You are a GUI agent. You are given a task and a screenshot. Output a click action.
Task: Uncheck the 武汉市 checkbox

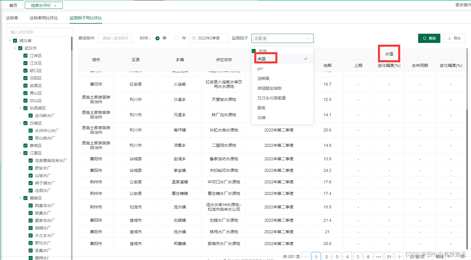click(x=20, y=48)
